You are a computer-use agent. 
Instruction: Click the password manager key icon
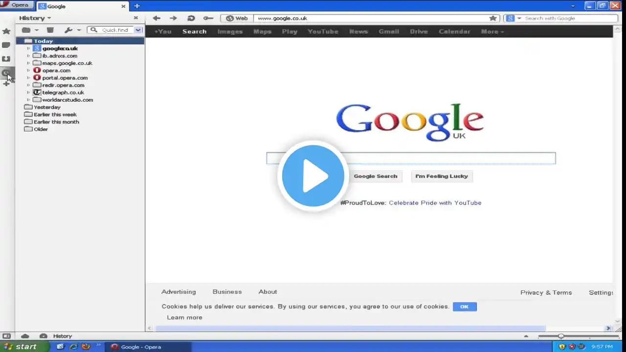(x=208, y=18)
